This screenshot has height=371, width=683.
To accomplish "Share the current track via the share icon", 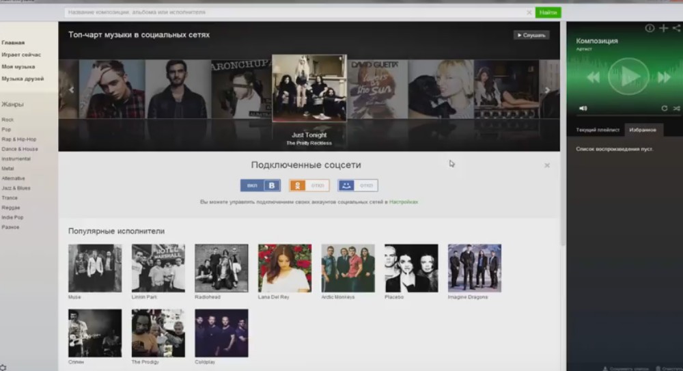I will click(x=676, y=28).
